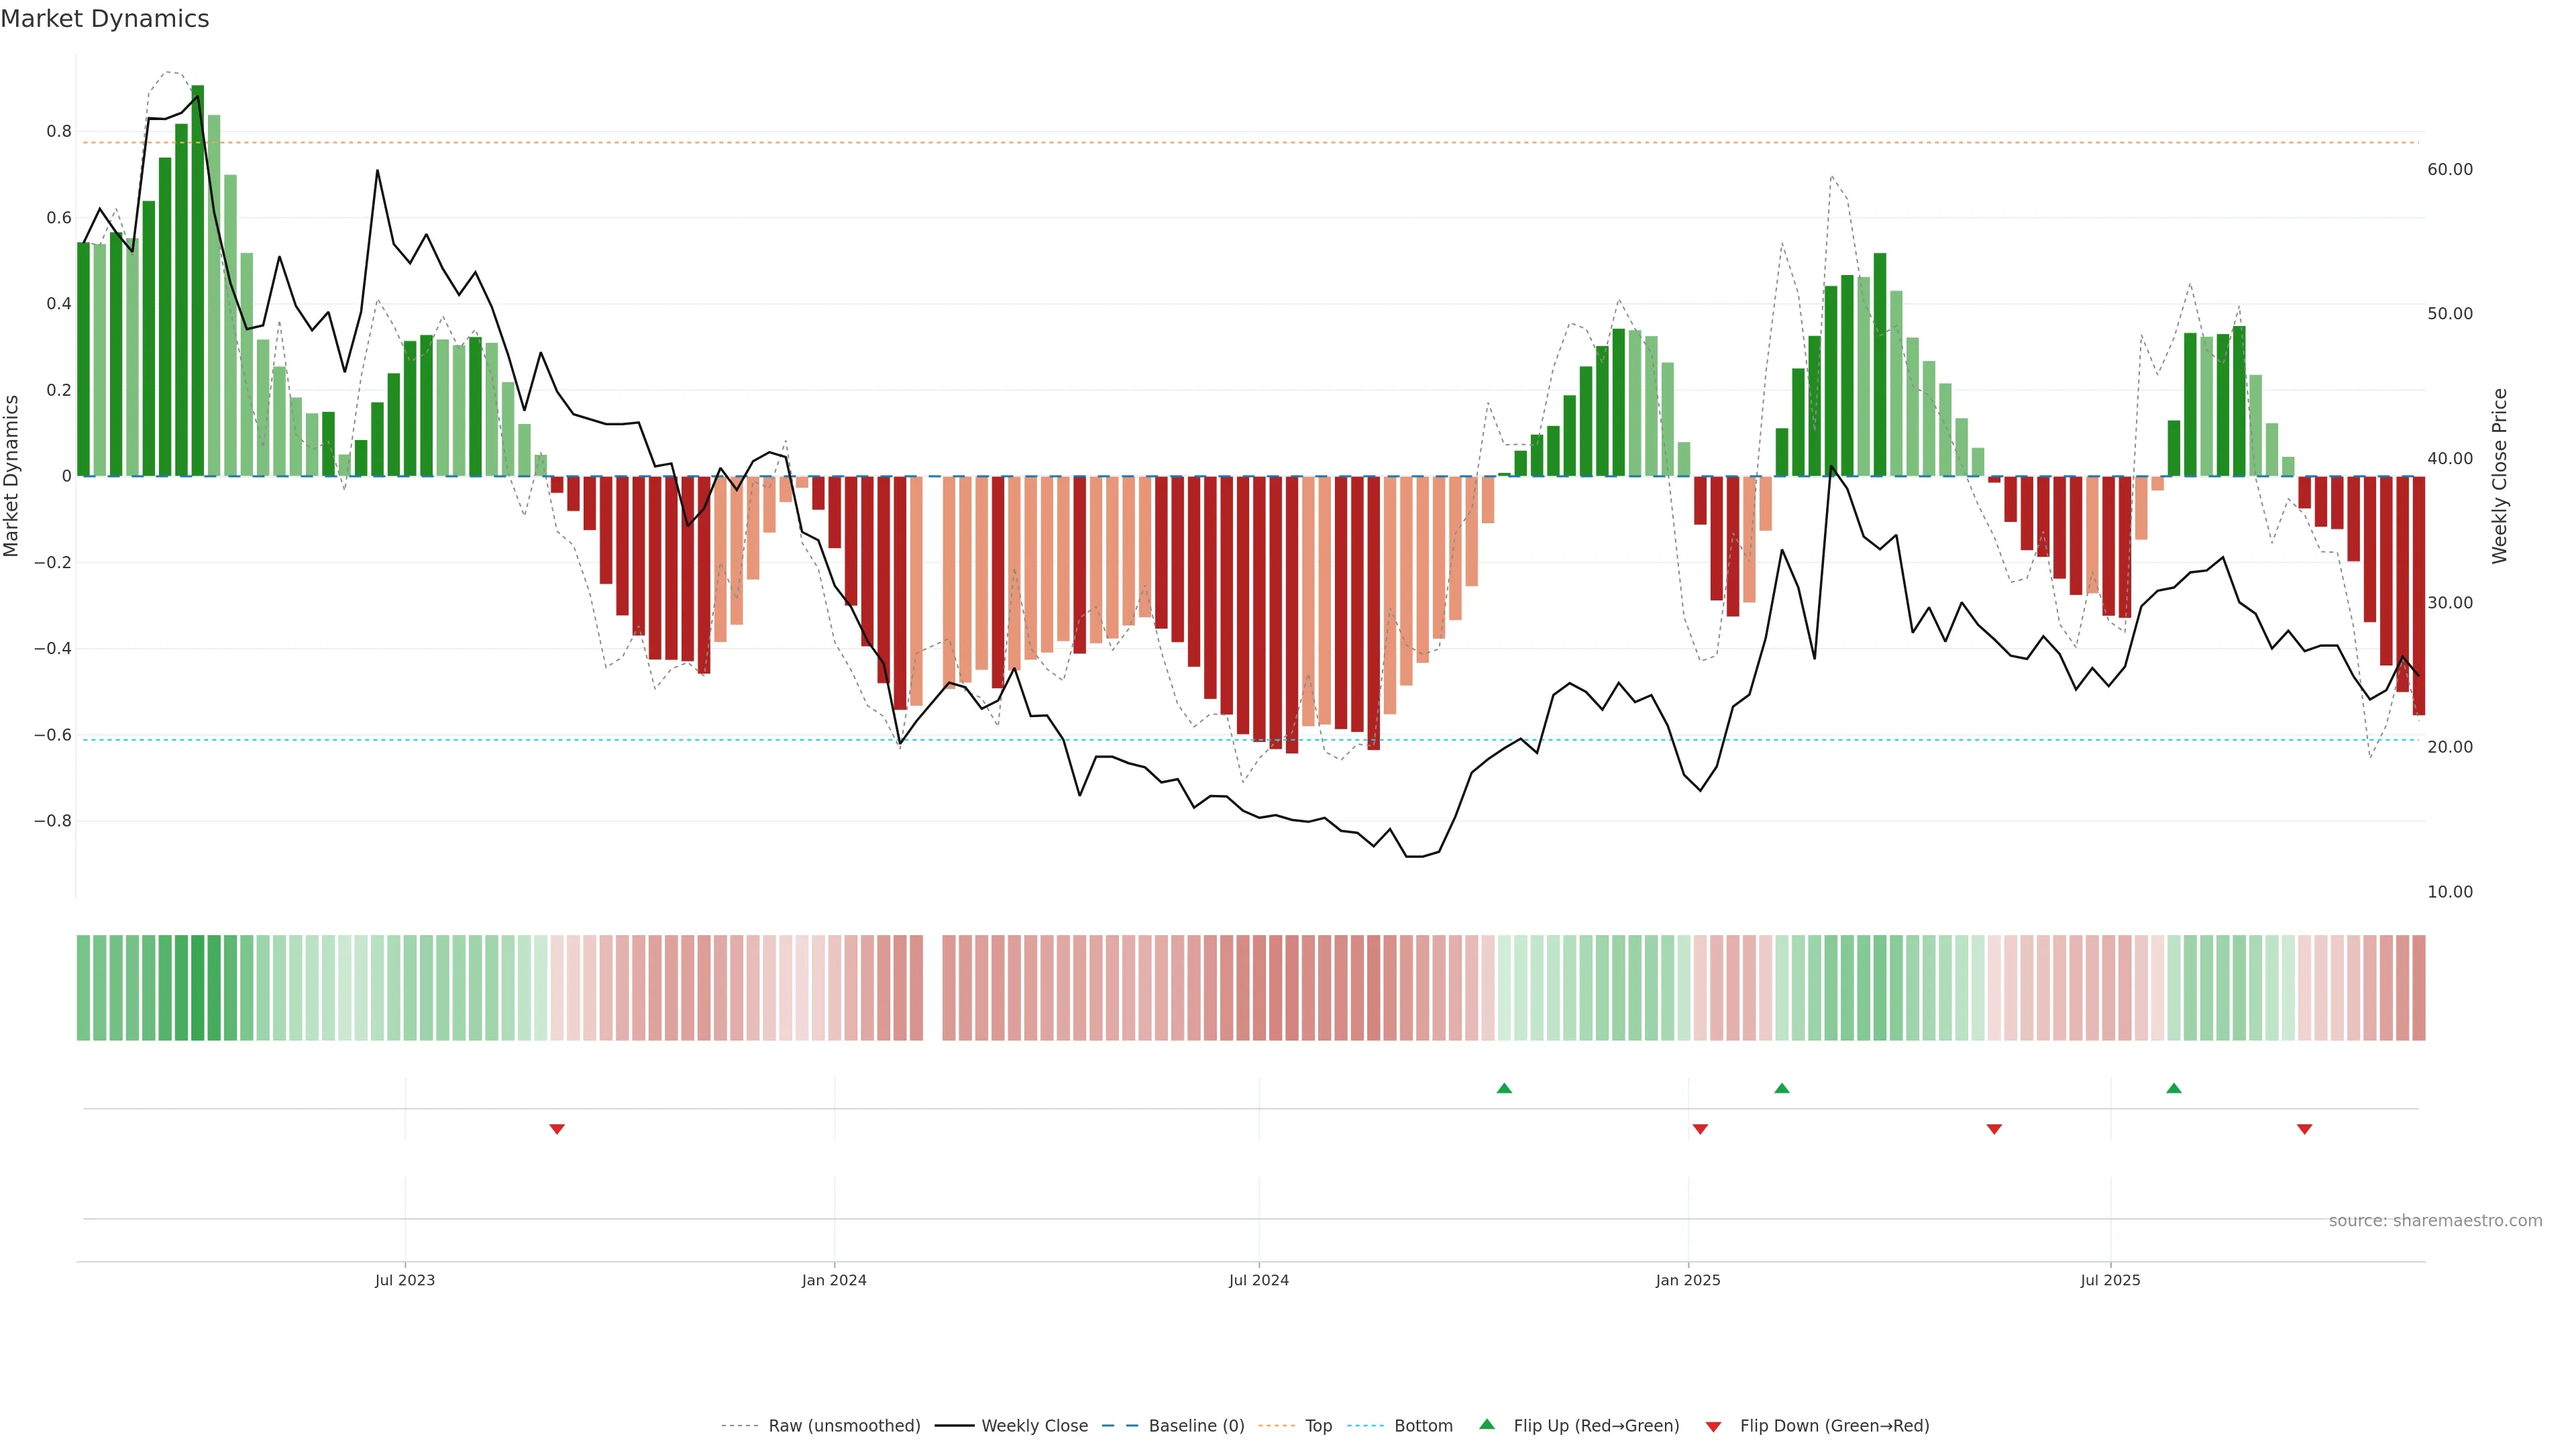
Task: Toggle the Bottom legend entry
Action: (1423, 1426)
